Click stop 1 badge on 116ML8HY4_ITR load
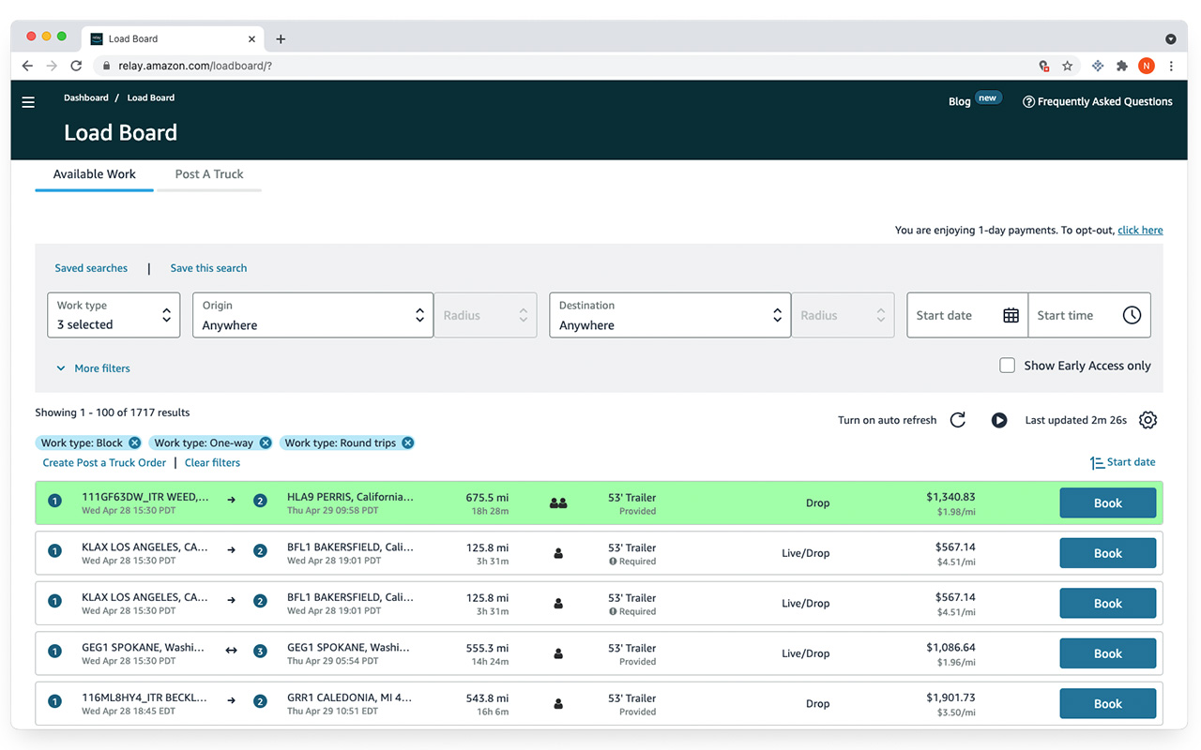The width and height of the screenshot is (1201, 750). [54, 701]
